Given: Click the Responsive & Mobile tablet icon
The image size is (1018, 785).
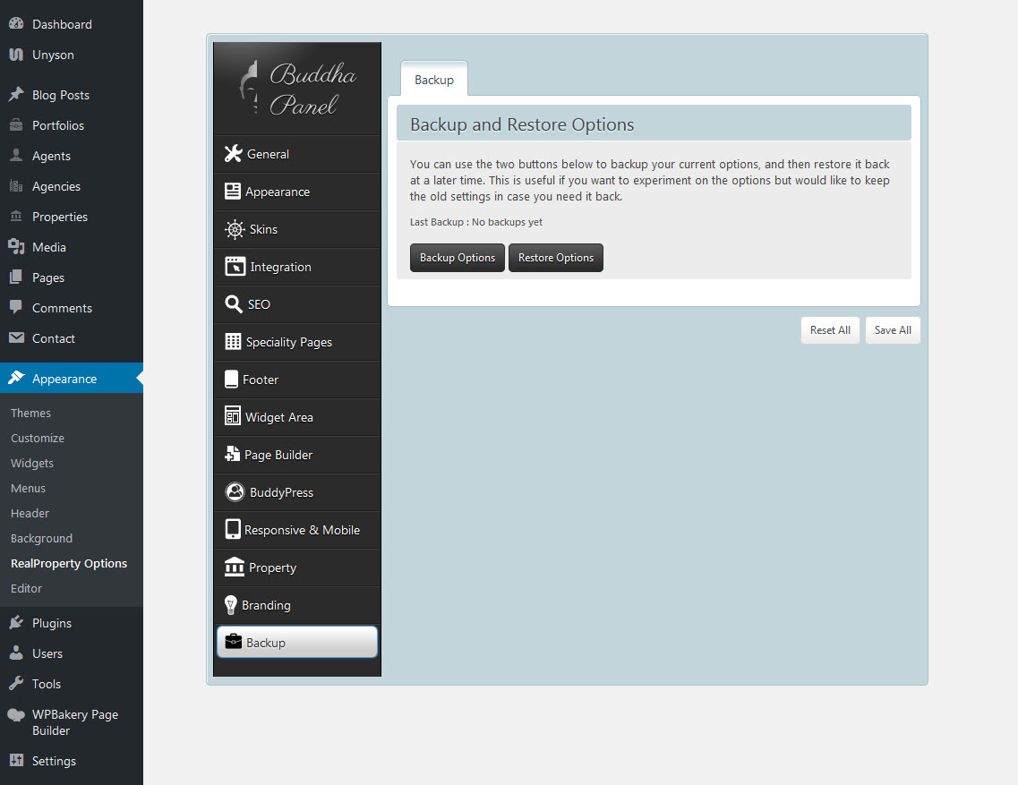Looking at the screenshot, I should click(232, 530).
